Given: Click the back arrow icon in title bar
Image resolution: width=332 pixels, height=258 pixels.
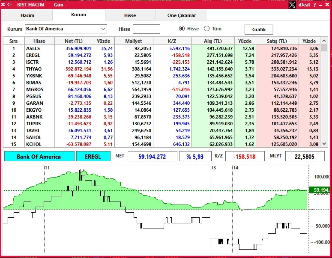Looking at the screenshot, I should click(x=9, y=5).
